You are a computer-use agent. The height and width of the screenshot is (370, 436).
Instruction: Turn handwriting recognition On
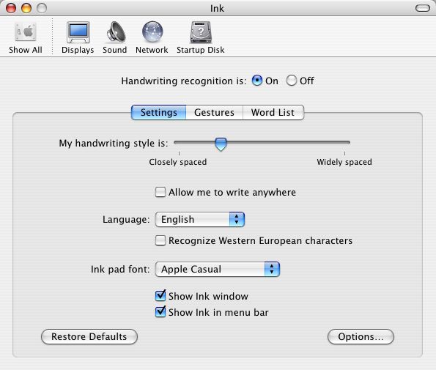click(x=257, y=81)
